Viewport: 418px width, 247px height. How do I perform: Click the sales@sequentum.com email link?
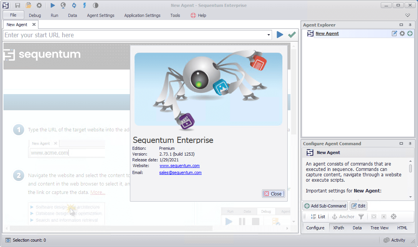coord(180,172)
